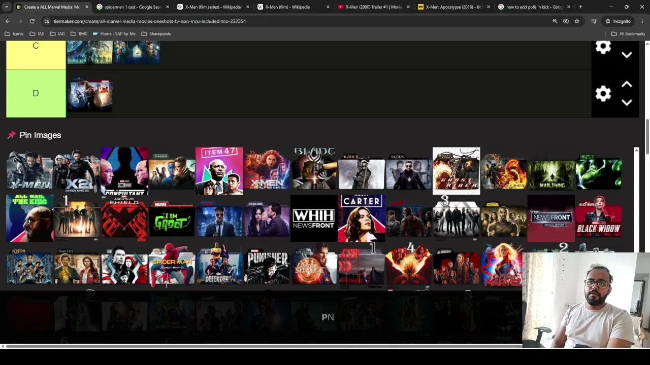The image size is (650, 365).
Task: Open the IAG bookmark folder
Action: [57, 34]
